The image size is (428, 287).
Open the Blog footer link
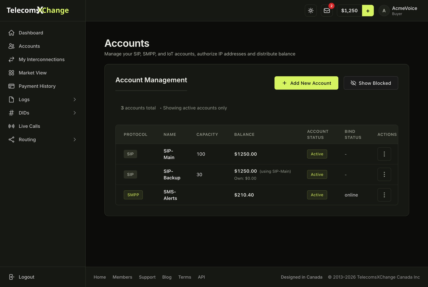(x=167, y=277)
